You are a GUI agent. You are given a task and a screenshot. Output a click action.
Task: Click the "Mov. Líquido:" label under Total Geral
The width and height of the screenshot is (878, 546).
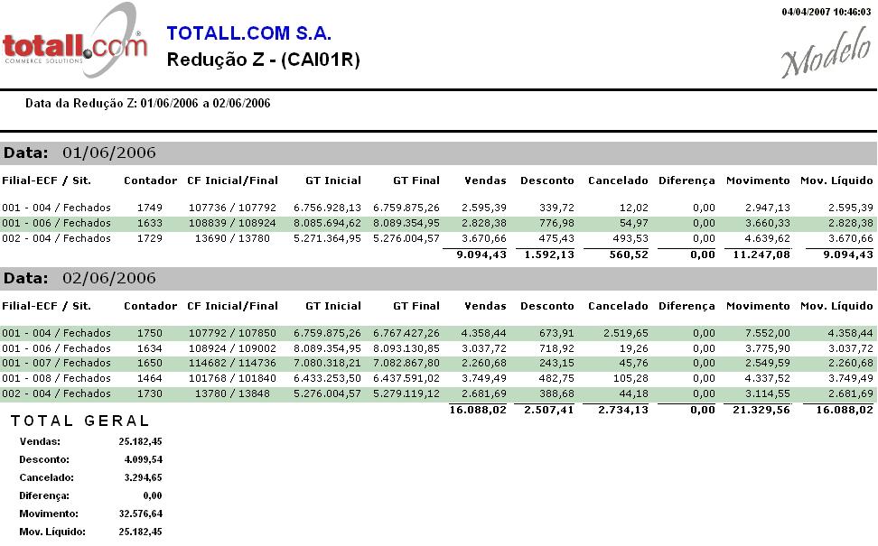[x=52, y=532]
